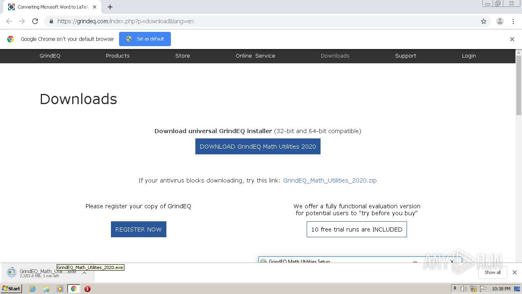Click Chrome logo in notification bar
522x294 pixels.
coord(11,39)
